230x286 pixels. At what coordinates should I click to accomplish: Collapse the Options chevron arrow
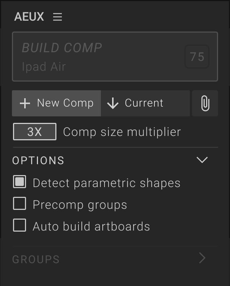tap(202, 160)
